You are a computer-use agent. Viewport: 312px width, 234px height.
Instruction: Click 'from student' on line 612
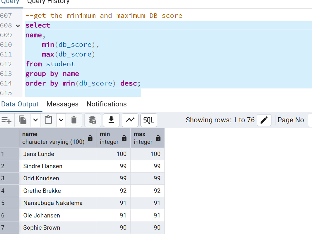(x=50, y=64)
